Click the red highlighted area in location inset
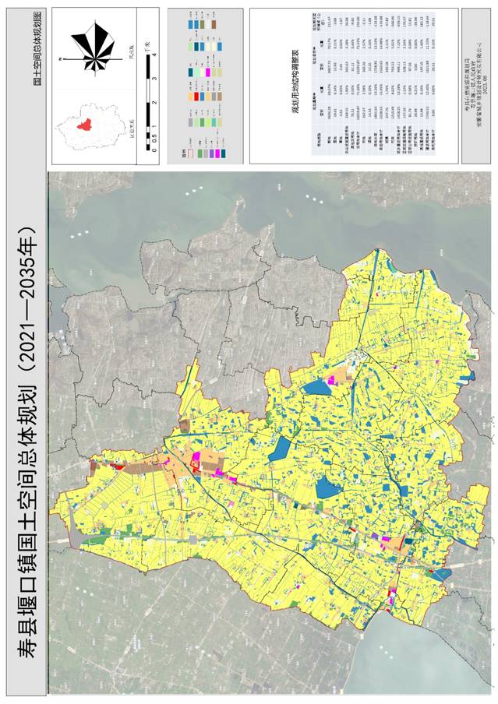Viewport: 498px width, 704px height. (x=85, y=124)
